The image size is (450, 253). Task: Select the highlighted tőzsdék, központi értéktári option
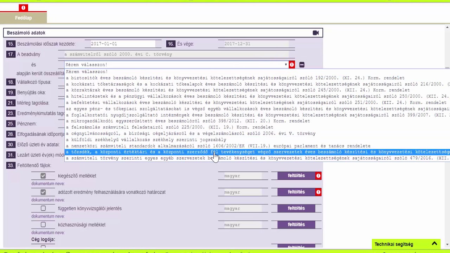click(x=257, y=152)
